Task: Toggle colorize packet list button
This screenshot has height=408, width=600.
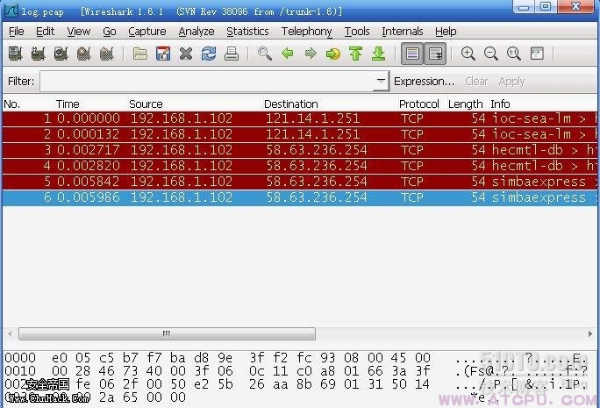Action: pos(412,54)
